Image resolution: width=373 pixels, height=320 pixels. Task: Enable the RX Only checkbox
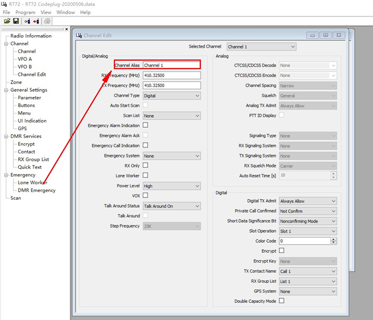[145, 165]
